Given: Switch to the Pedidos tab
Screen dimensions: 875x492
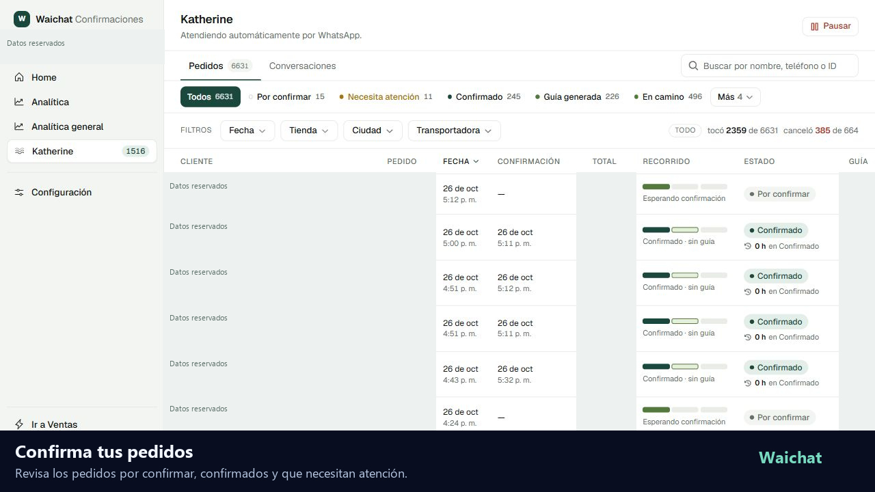Looking at the screenshot, I should coord(220,66).
